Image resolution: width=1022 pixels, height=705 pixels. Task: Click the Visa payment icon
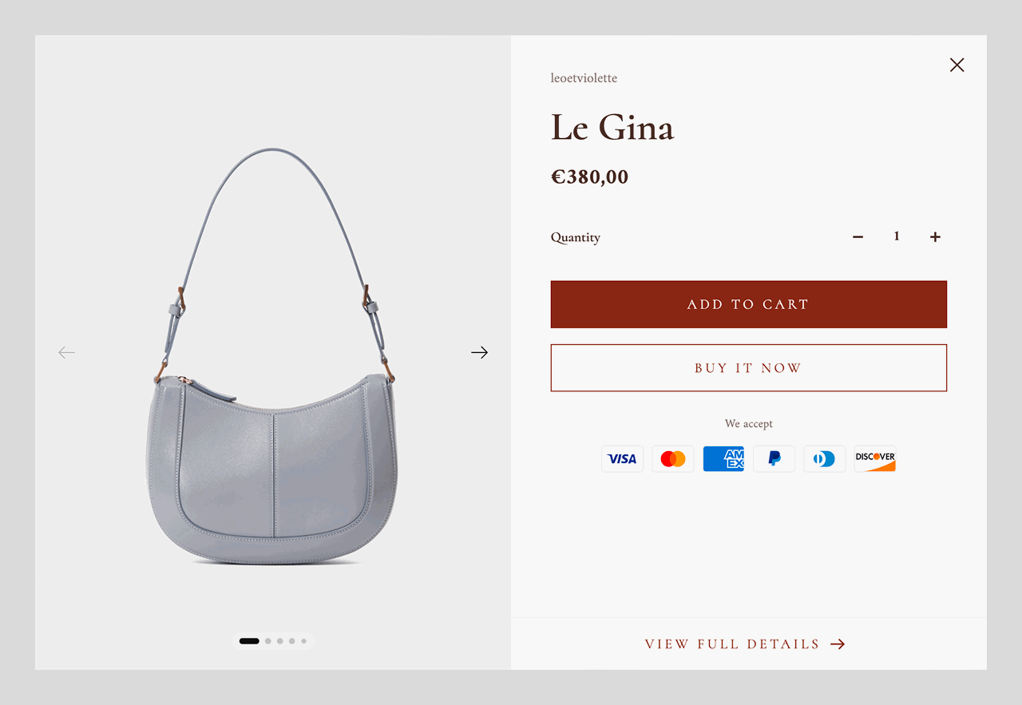[622, 459]
